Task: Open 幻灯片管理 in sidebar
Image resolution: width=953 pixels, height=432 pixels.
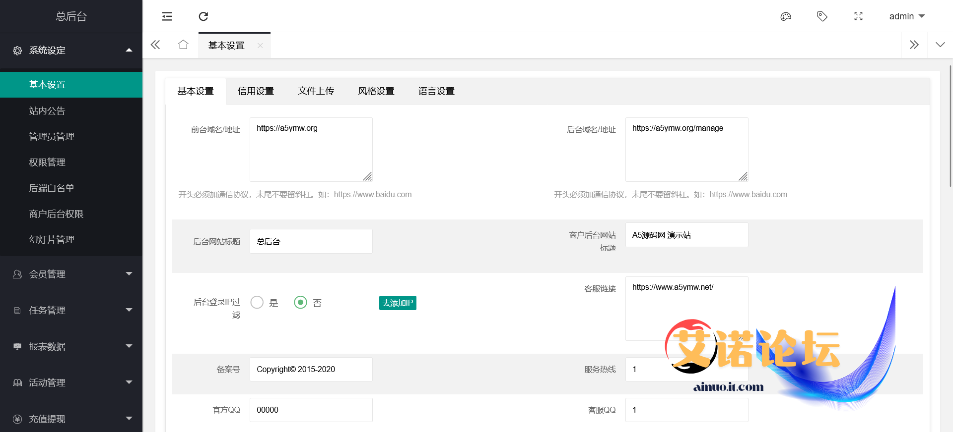Action: click(x=71, y=239)
